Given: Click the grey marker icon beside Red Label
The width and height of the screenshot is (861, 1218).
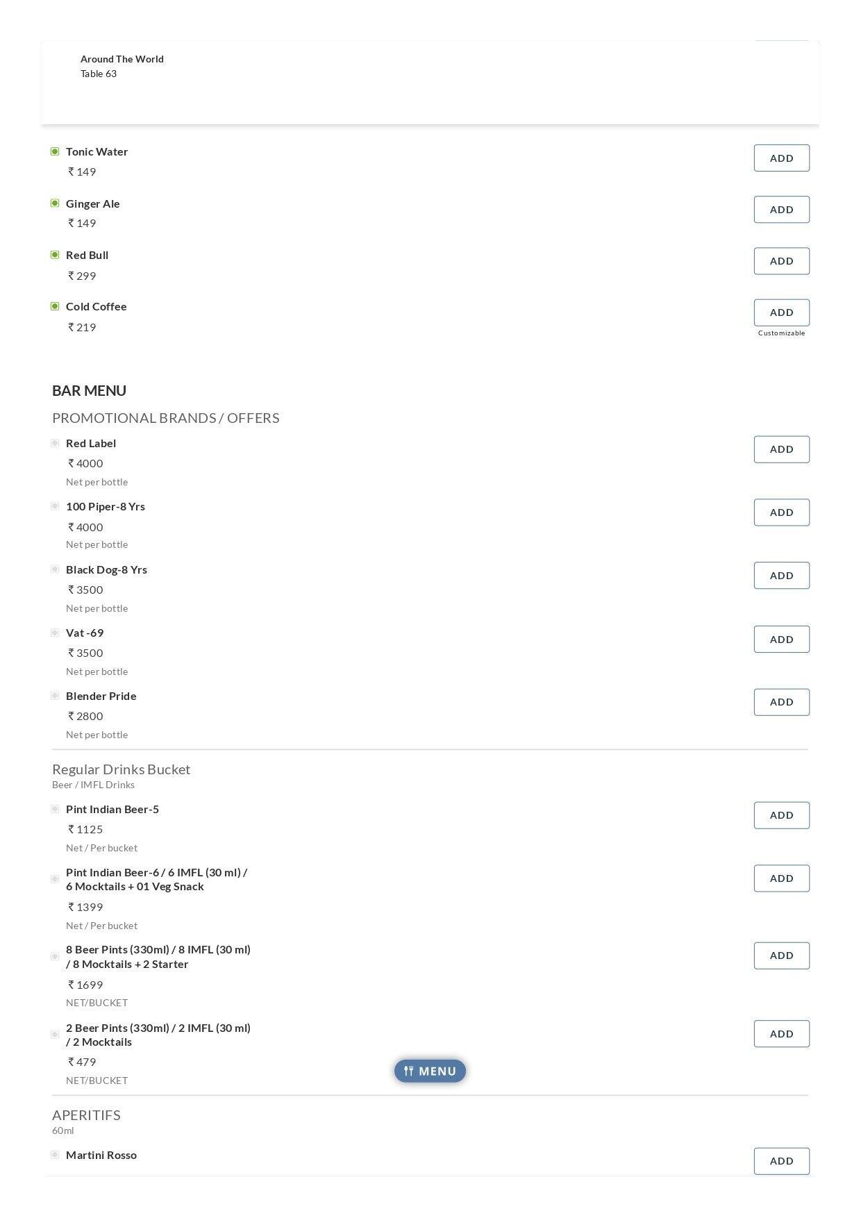Looking at the screenshot, I should (x=55, y=443).
